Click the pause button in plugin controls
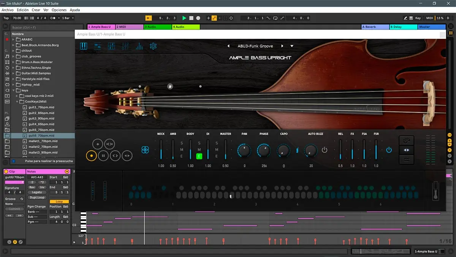 click(x=103, y=155)
